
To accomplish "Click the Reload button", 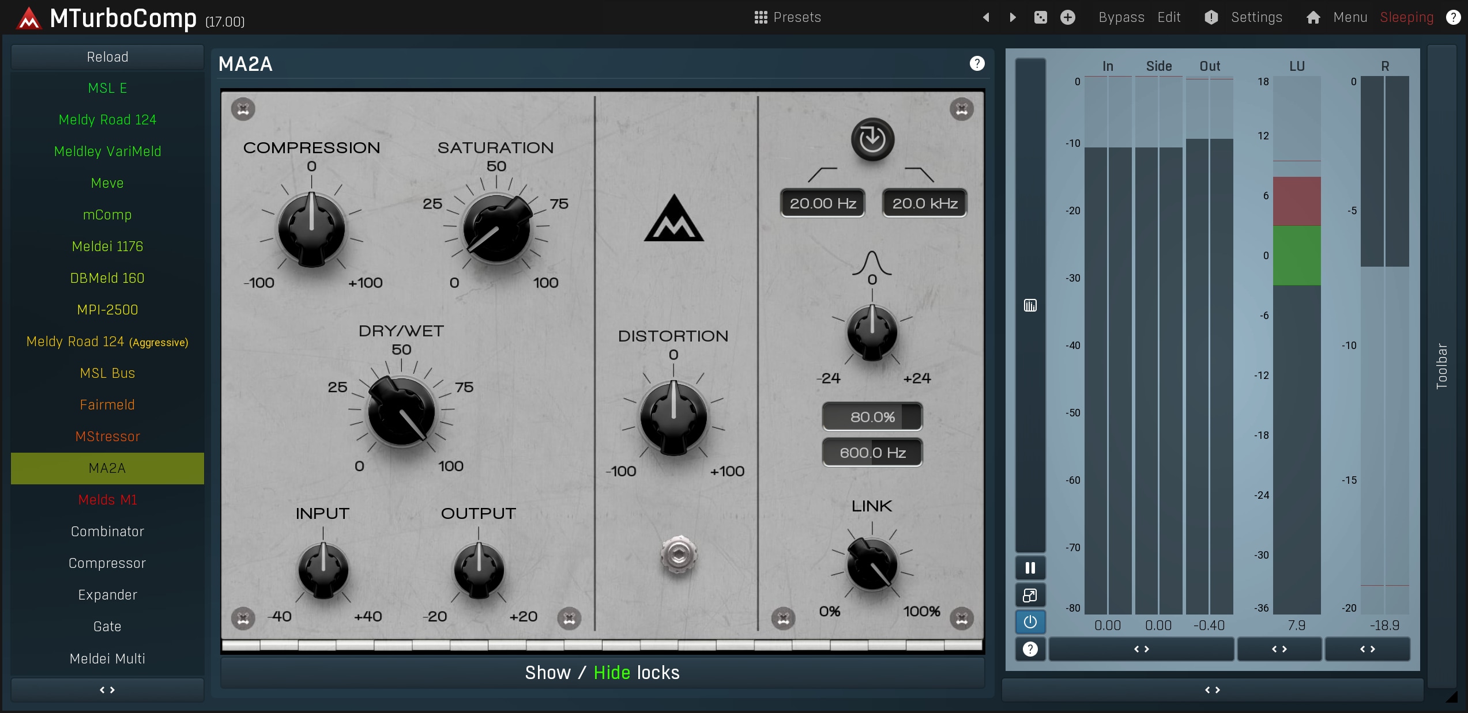I will click(107, 57).
